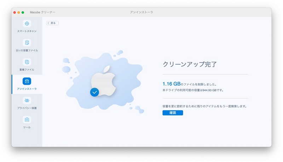Screen dimensions: 283x162
Task: Click the 容量を更に節約する message text
Action: [205, 106]
